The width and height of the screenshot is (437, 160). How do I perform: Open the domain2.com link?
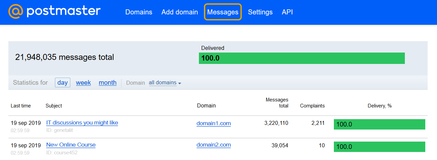[214, 145]
